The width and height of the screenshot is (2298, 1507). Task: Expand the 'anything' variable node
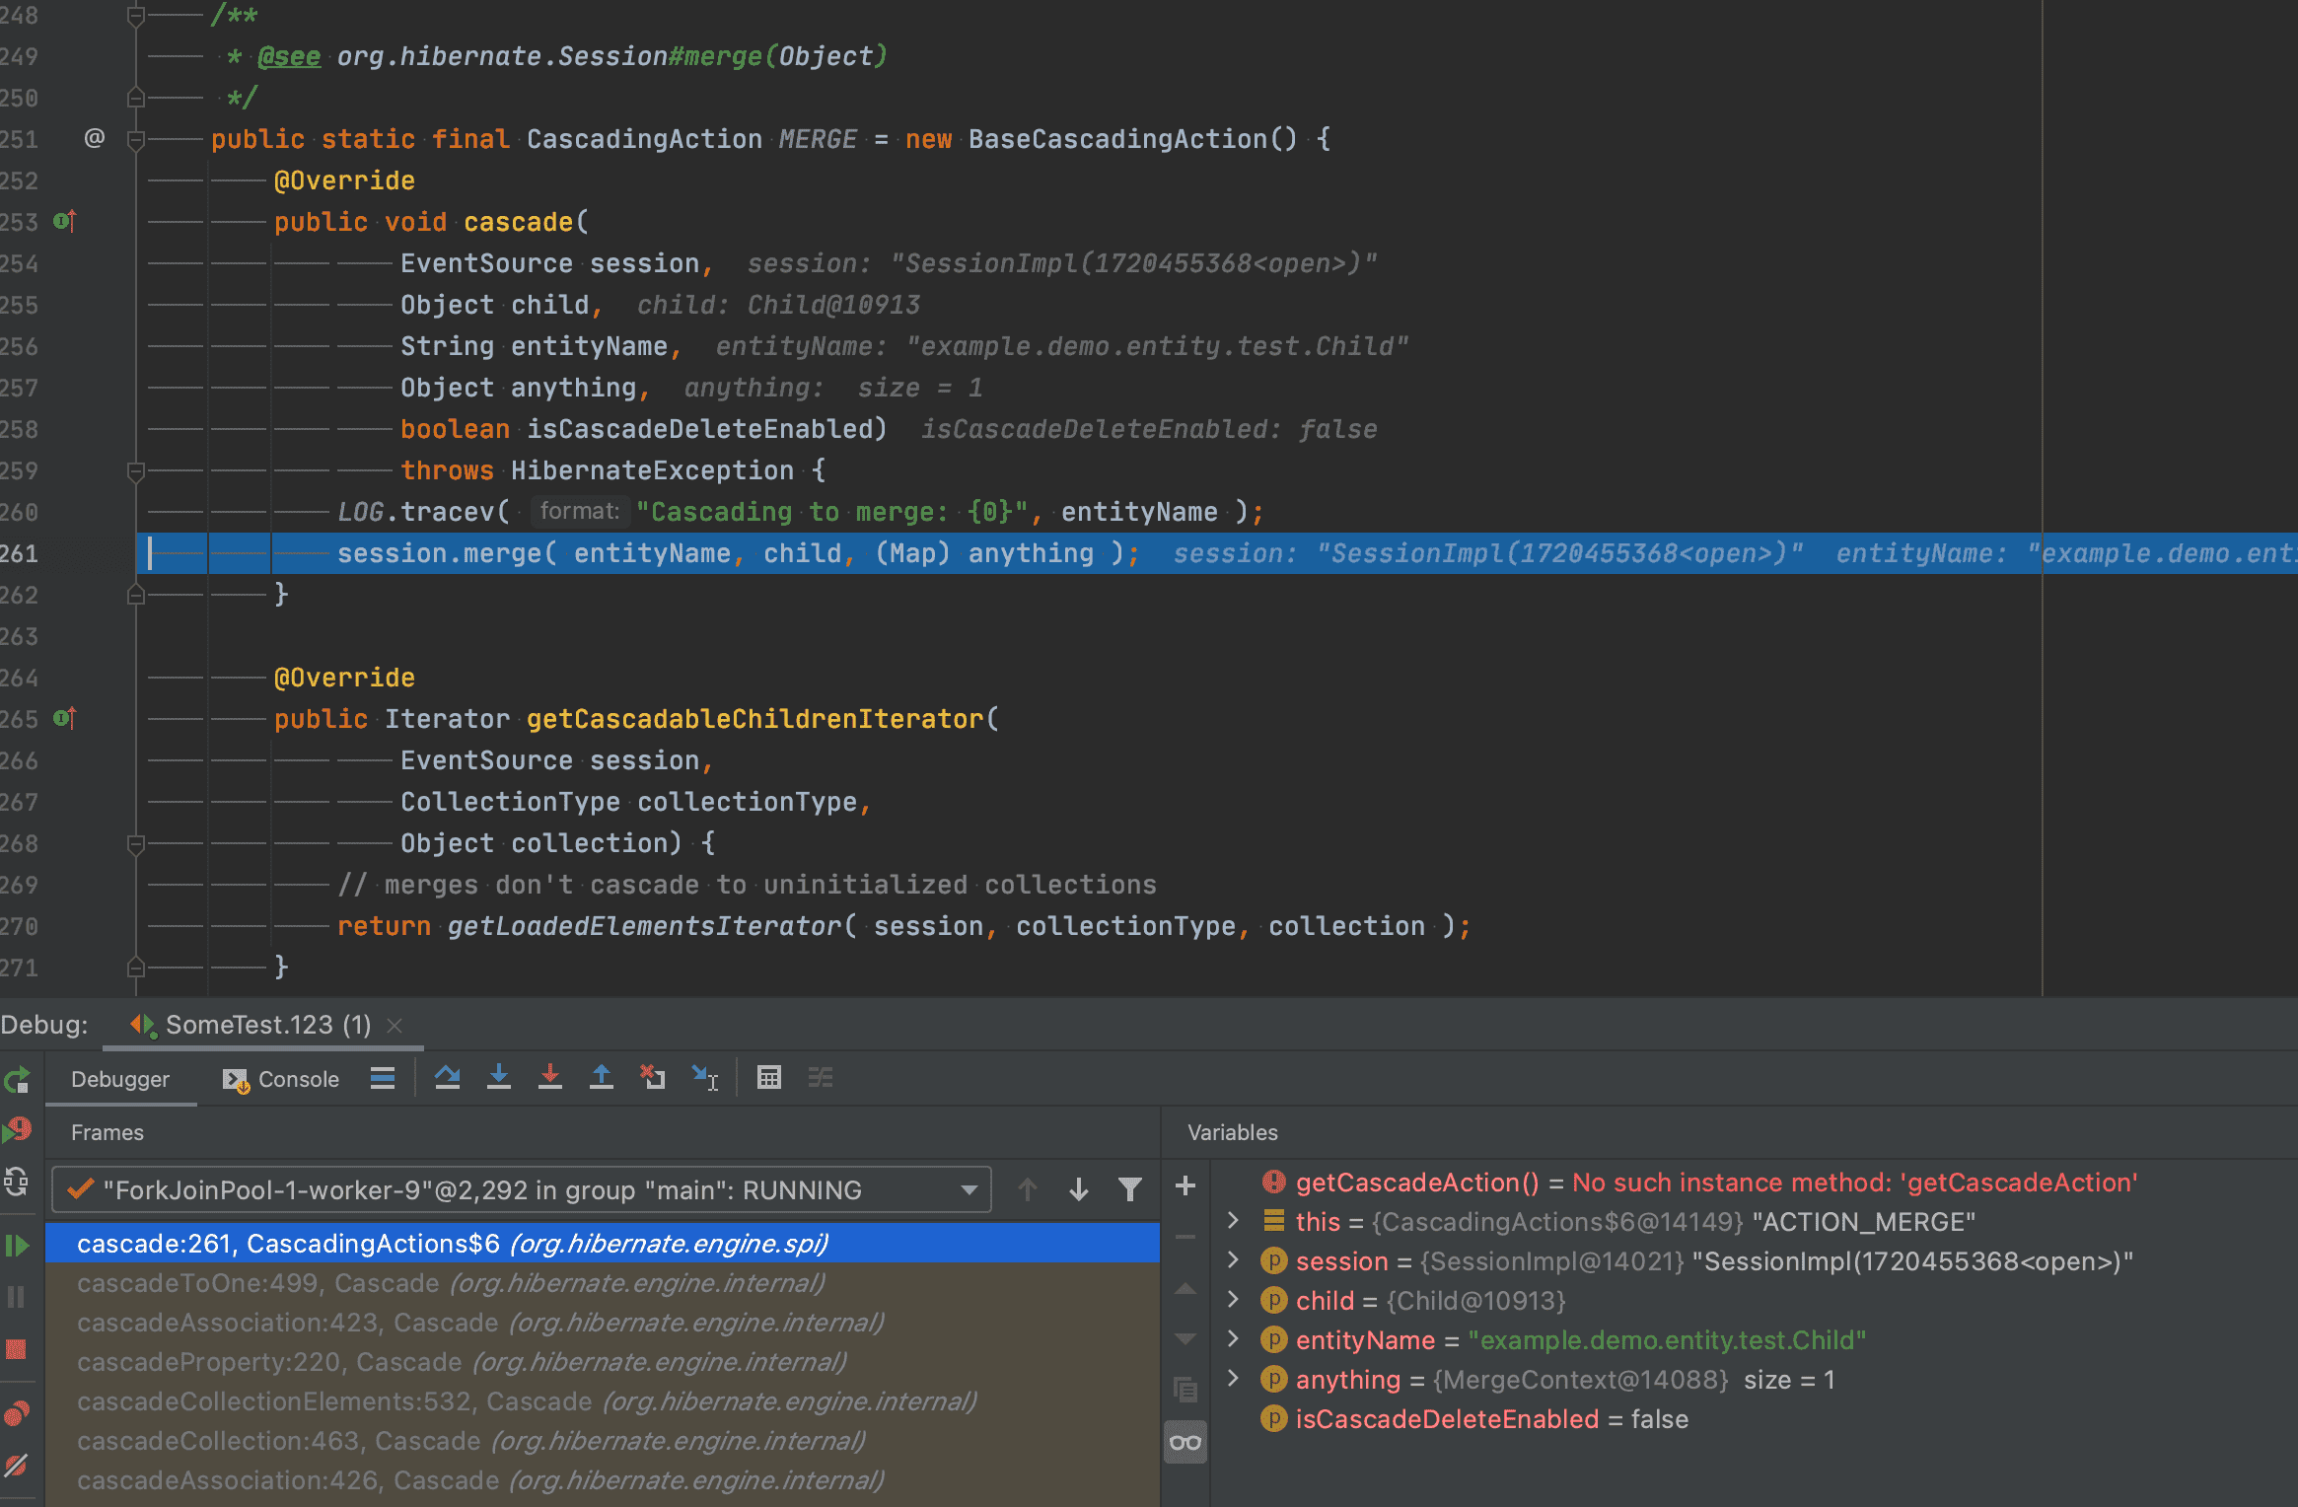tap(1233, 1379)
